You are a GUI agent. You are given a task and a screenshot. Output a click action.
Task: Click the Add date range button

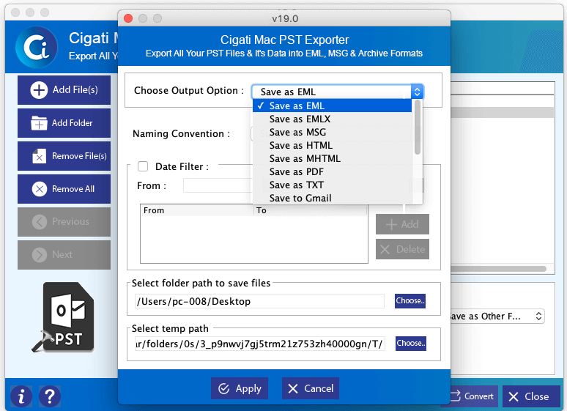402,224
